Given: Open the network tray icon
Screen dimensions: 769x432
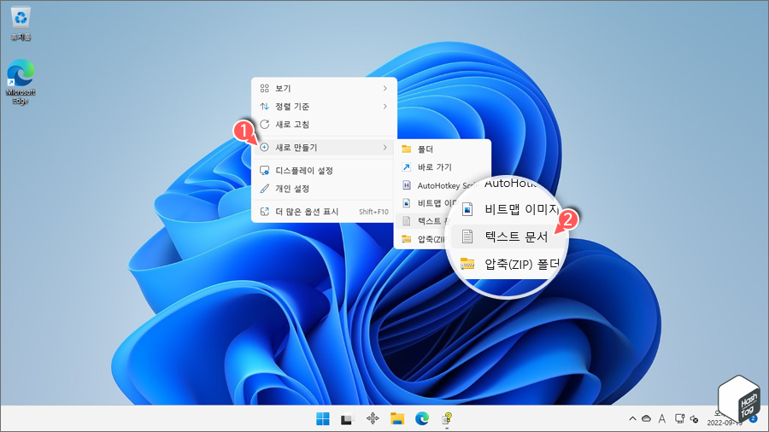Looking at the screenshot, I should 680,418.
